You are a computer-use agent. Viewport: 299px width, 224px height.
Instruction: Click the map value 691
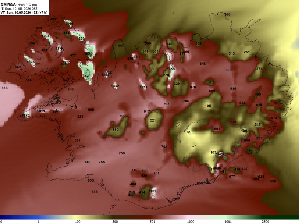click(x=217, y=128)
